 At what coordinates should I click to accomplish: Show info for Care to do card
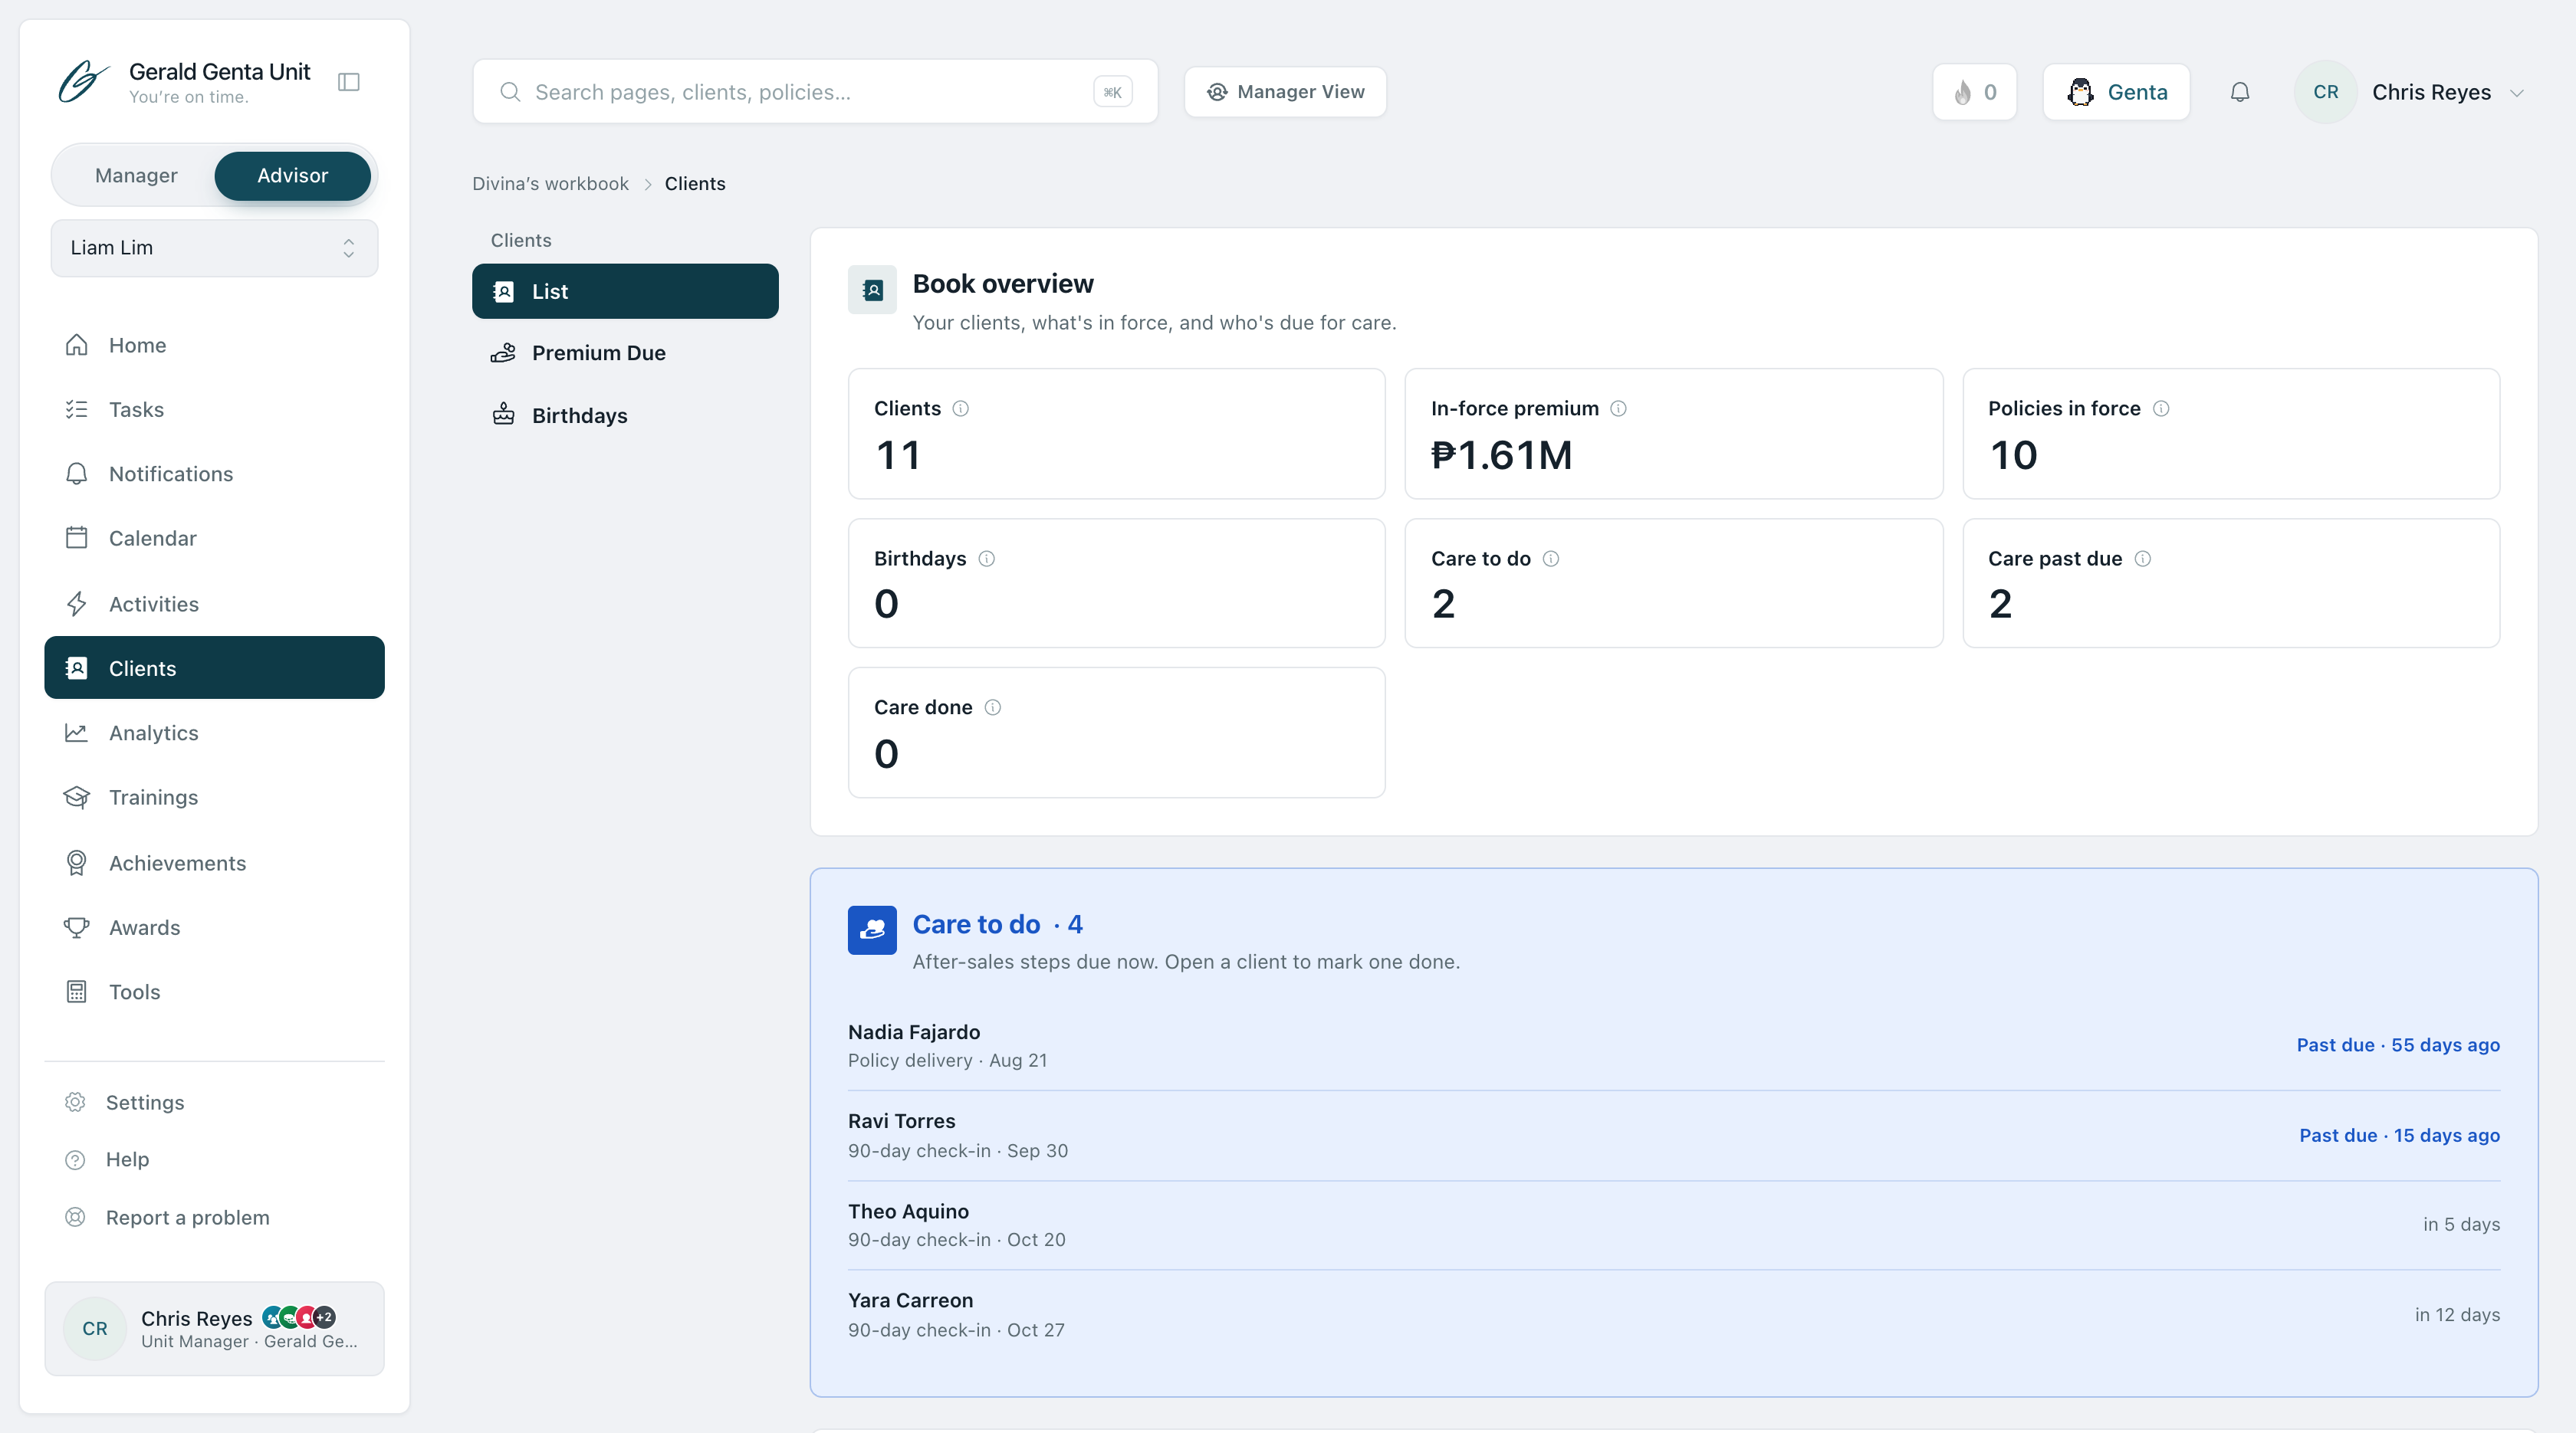tap(1550, 559)
